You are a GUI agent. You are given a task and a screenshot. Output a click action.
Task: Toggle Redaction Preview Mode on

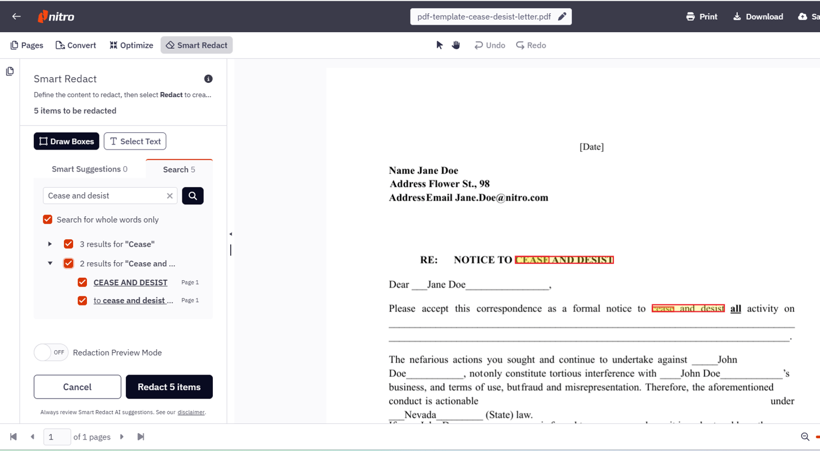[51, 353]
